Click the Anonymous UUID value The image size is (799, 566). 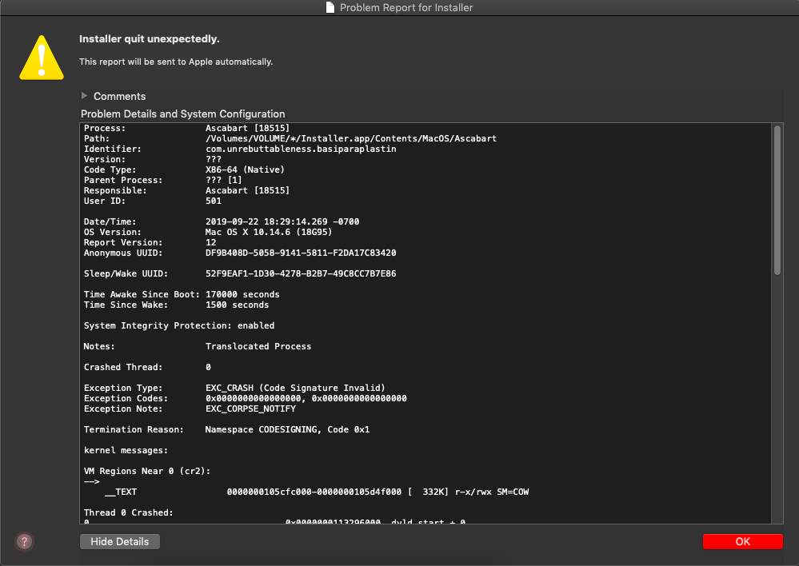point(304,253)
